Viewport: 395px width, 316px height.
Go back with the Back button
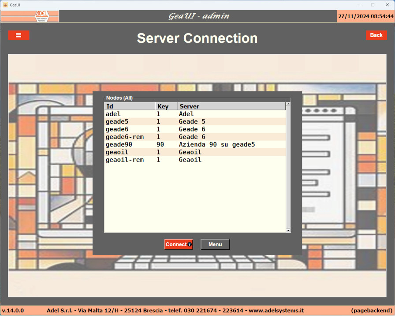[x=376, y=35]
